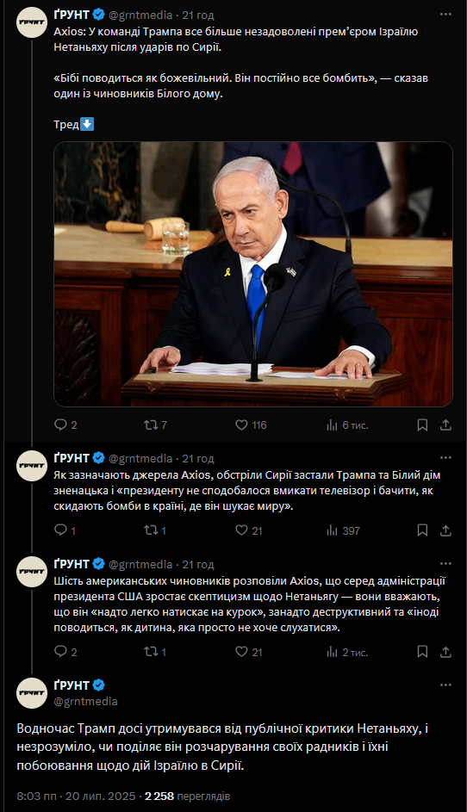467x812 pixels.
Task: Repost the first tweet with 7 reposts
Action: click(155, 425)
